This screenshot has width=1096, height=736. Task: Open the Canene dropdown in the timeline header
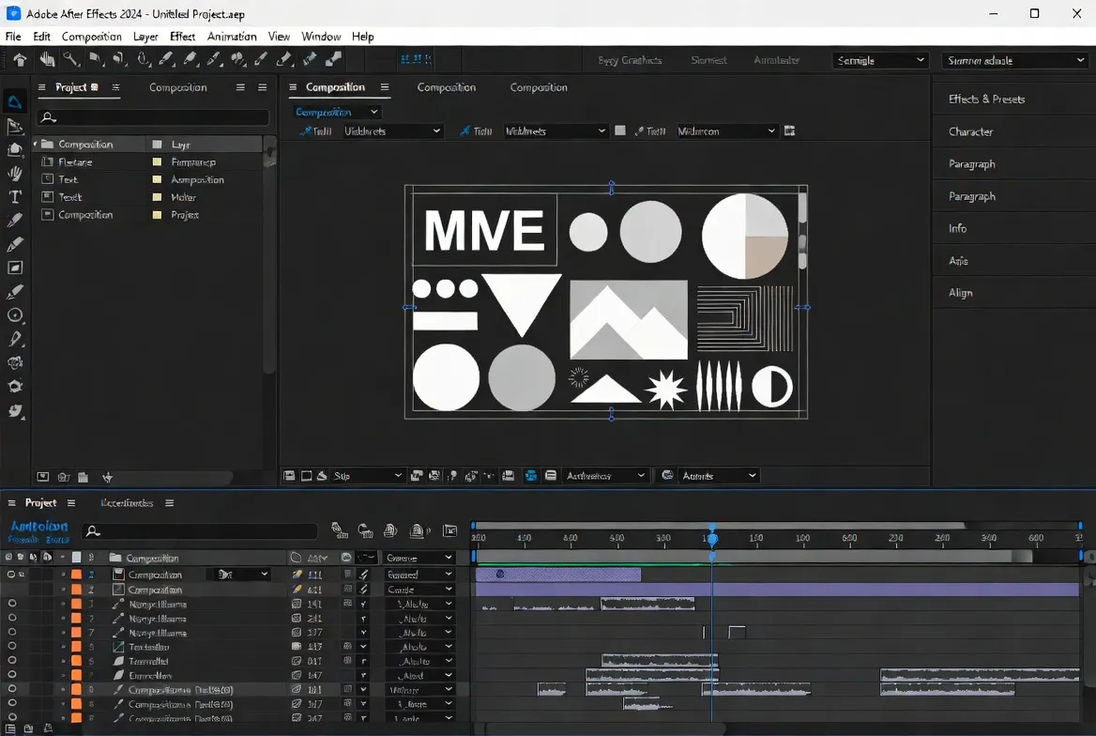(419, 558)
